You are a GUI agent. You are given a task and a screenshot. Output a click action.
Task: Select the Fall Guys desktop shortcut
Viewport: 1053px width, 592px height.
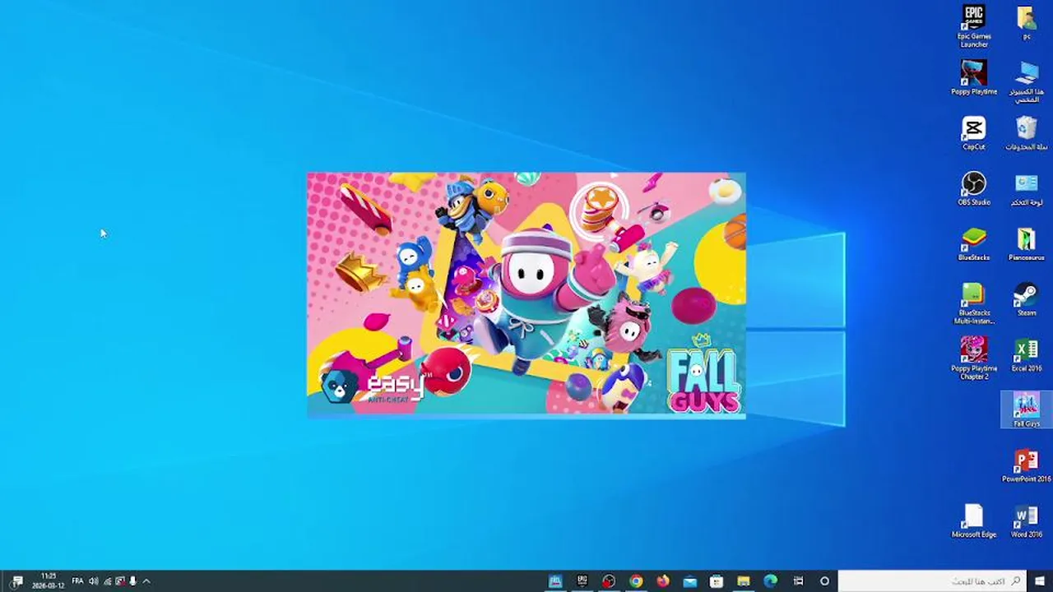[1026, 409]
